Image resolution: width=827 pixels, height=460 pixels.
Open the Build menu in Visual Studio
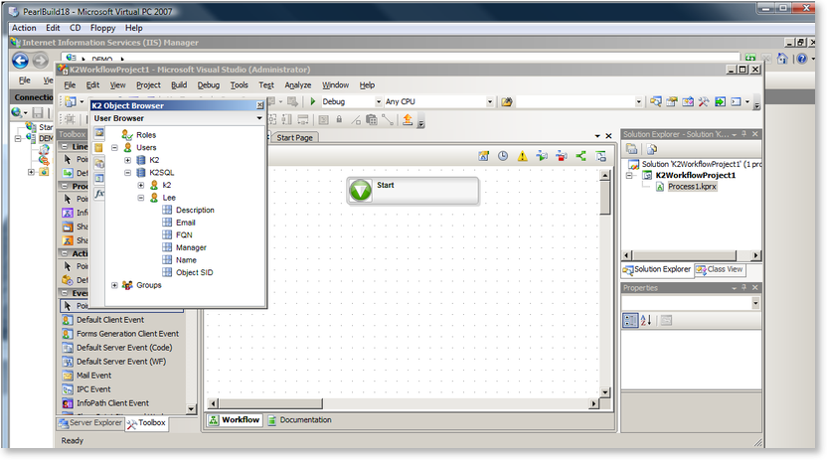pyautogui.click(x=179, y=84)
